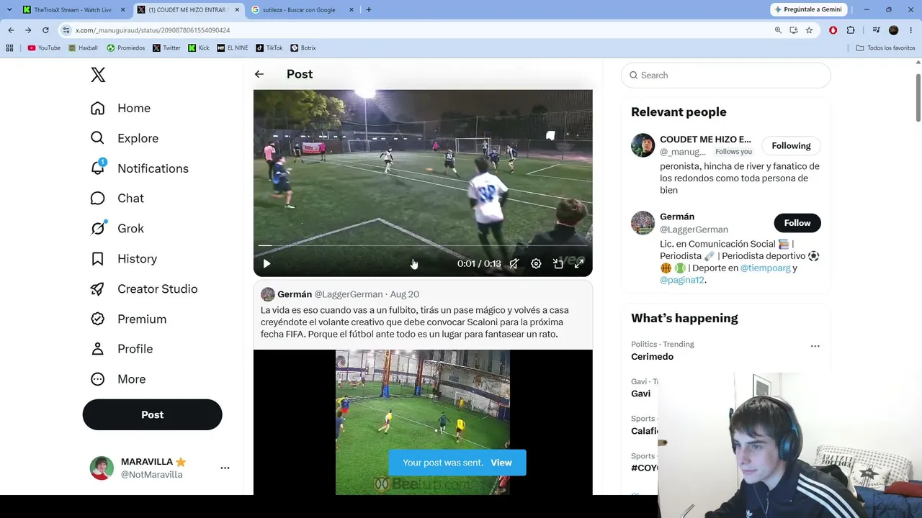Open the YouTube bookmark
This screenshot has width=922, height=518.
pyautogui.click(x=44, y=48)
